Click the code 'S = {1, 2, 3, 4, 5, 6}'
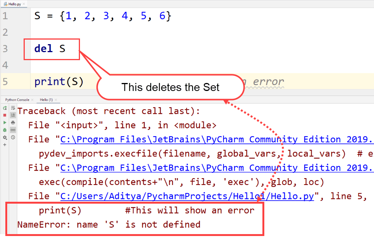The width and height of the screenshot is (374, 244). (103, 16)
